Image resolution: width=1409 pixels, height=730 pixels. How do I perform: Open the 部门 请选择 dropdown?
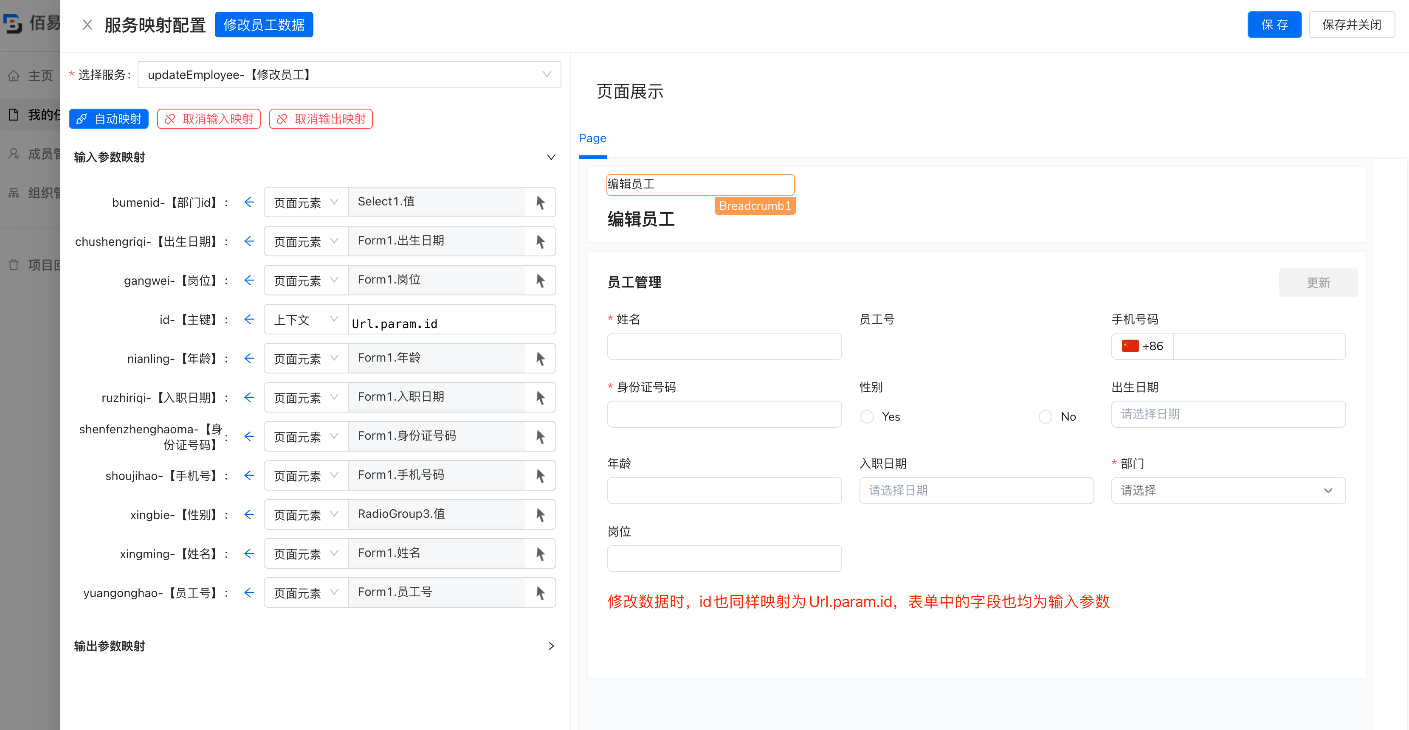pos(1228,491)
